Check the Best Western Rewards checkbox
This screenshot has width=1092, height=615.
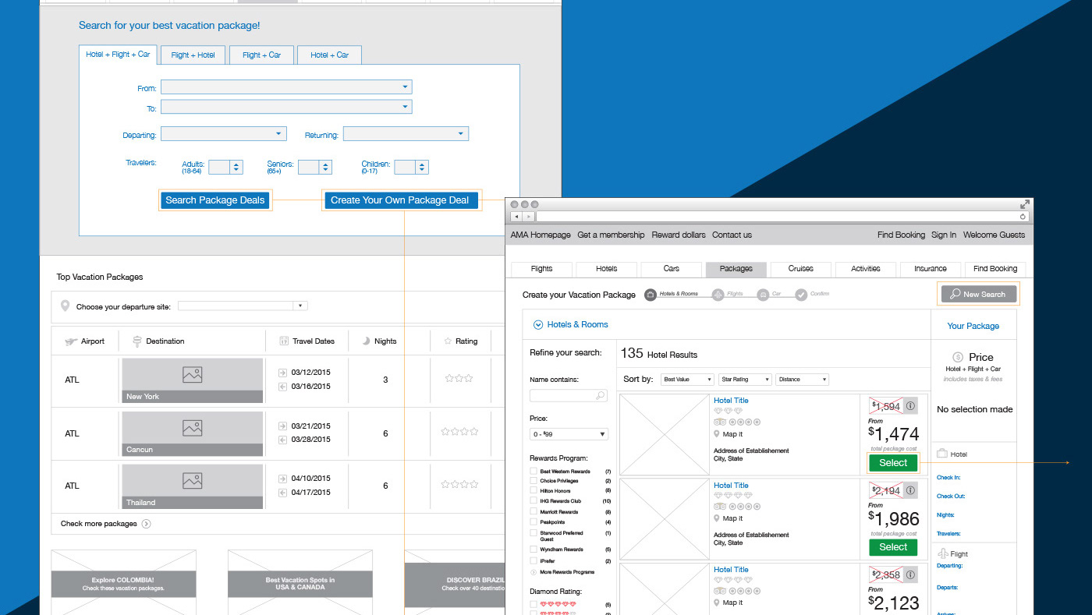pyautogui.click(x=534, y=472)
